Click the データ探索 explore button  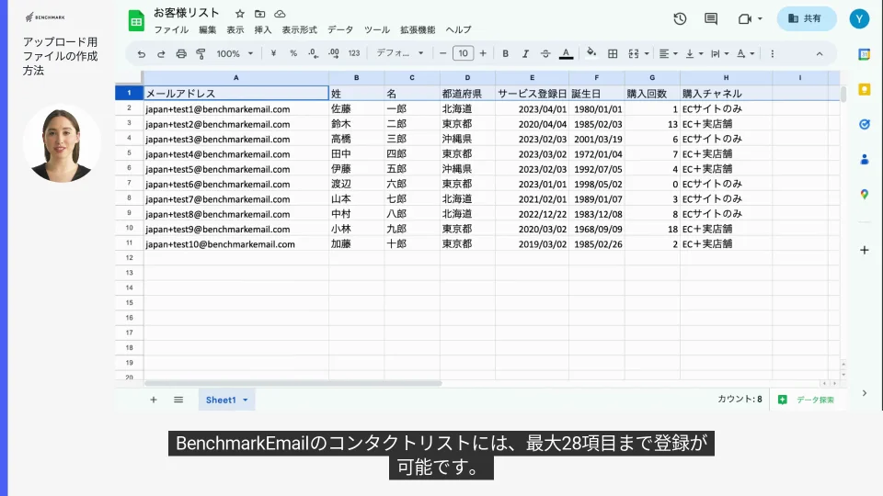pos(808,400)
